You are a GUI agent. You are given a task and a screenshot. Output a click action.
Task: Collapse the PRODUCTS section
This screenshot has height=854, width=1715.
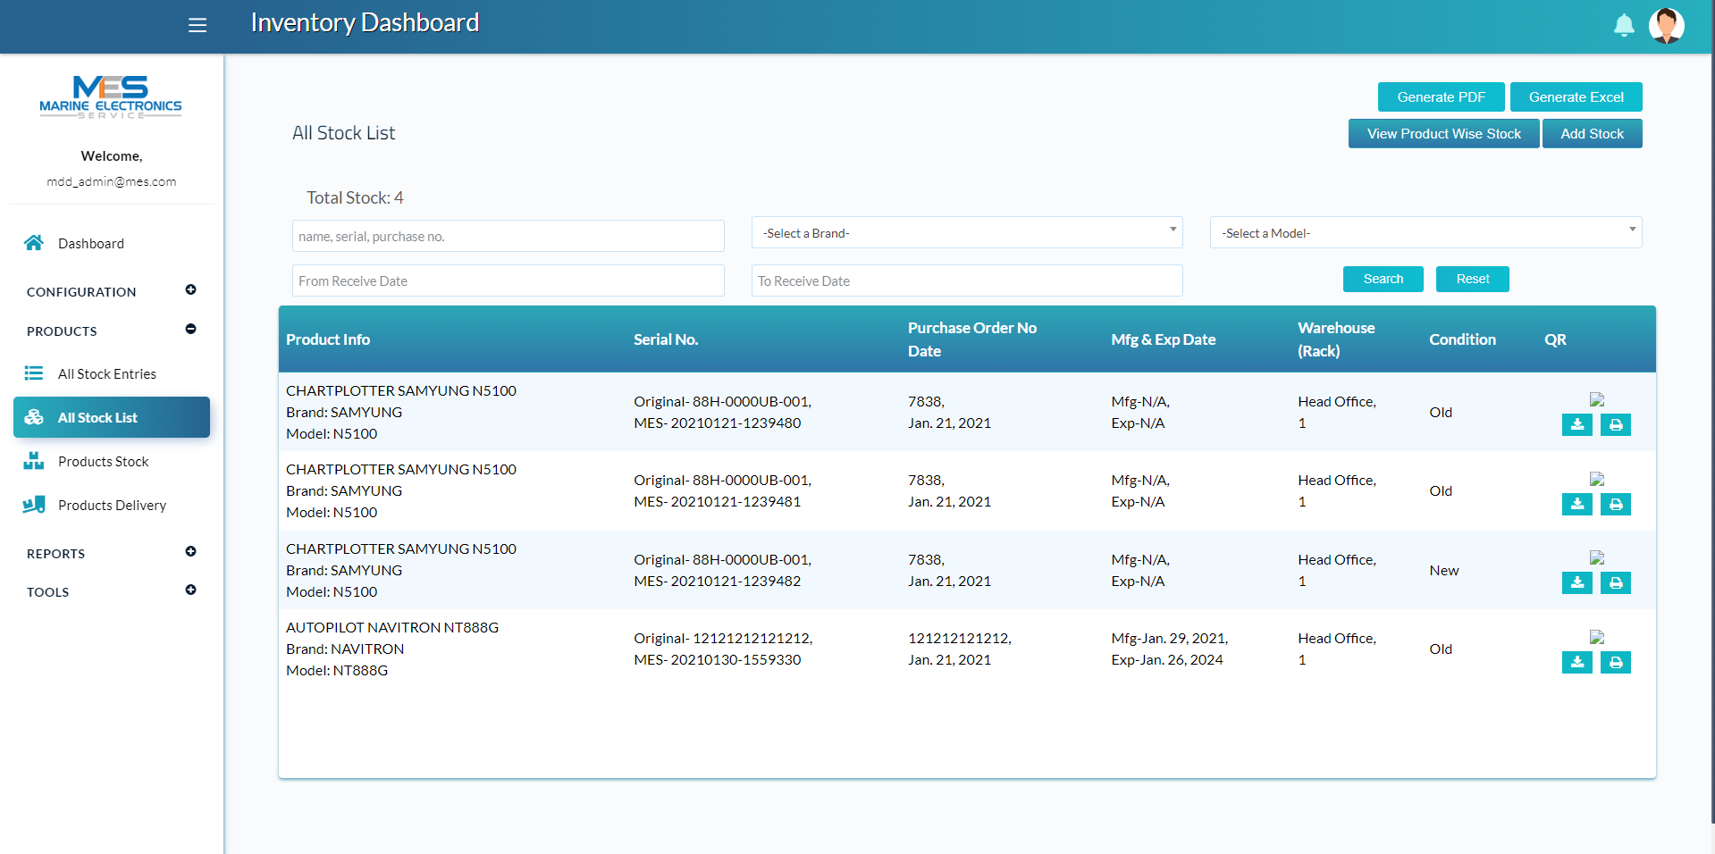click(190, 329)
